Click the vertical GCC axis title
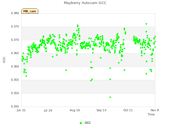Image resolution: width=171 pixels, height=128 pixels. [4, 60]
